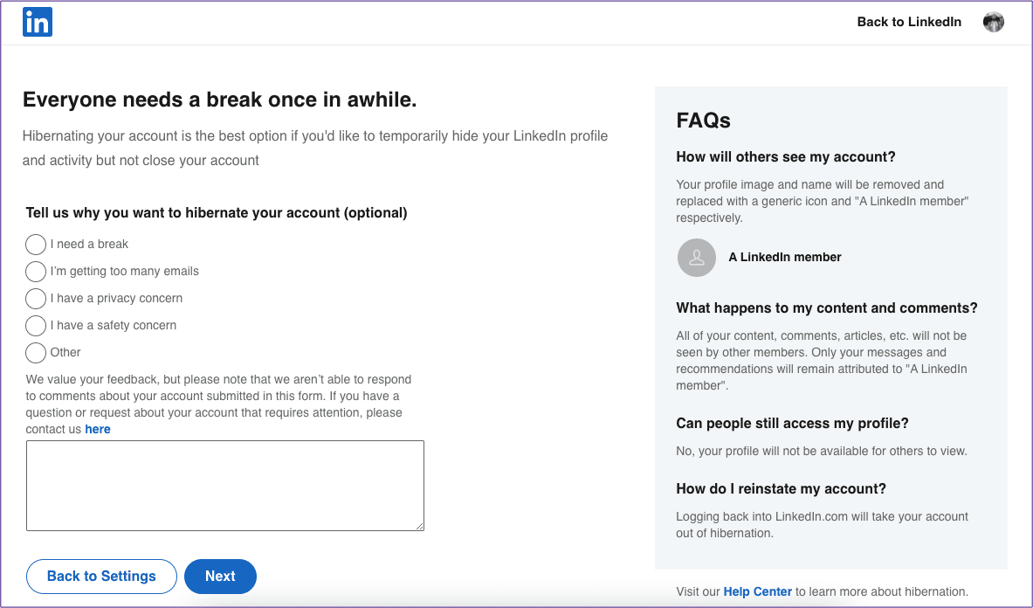Click the generic member placeholder icon
This screenshot has height=608, width=1033.
696,258
